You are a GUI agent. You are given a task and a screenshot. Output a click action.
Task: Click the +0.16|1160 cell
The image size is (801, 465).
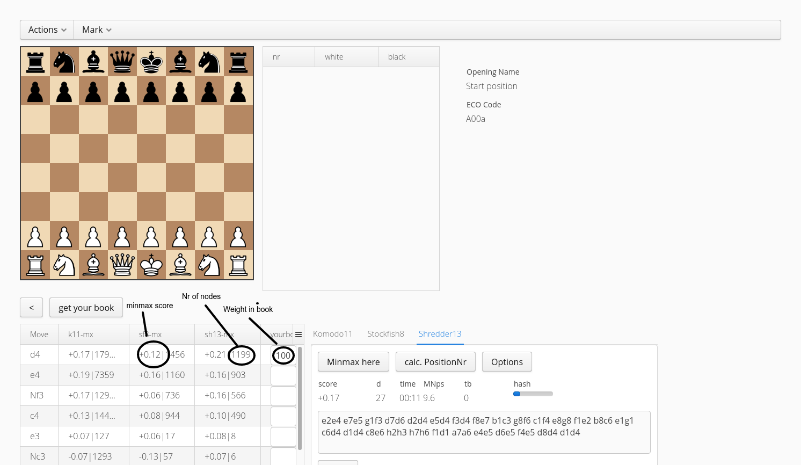[x=162, y=375]
